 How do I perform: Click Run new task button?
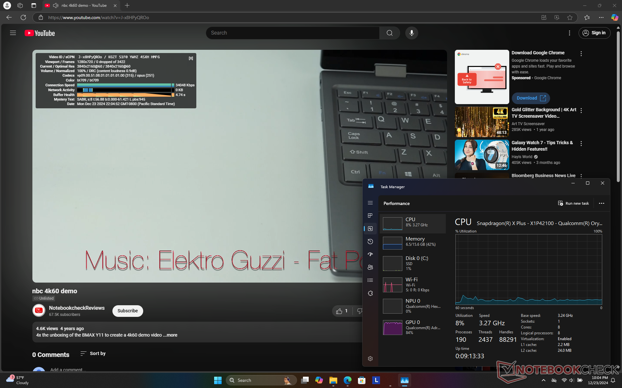pyautogui.click(x=573, y=203)
